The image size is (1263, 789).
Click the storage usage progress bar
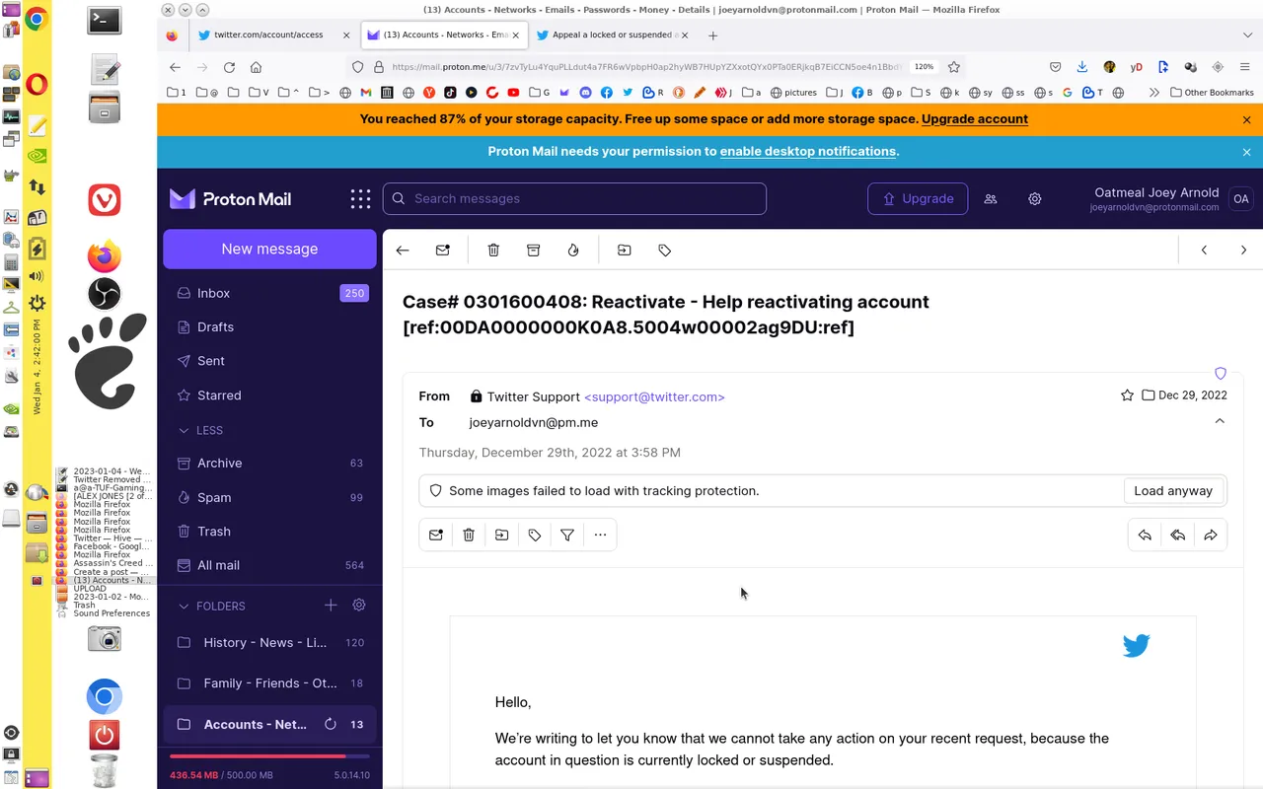pos(269,756)
